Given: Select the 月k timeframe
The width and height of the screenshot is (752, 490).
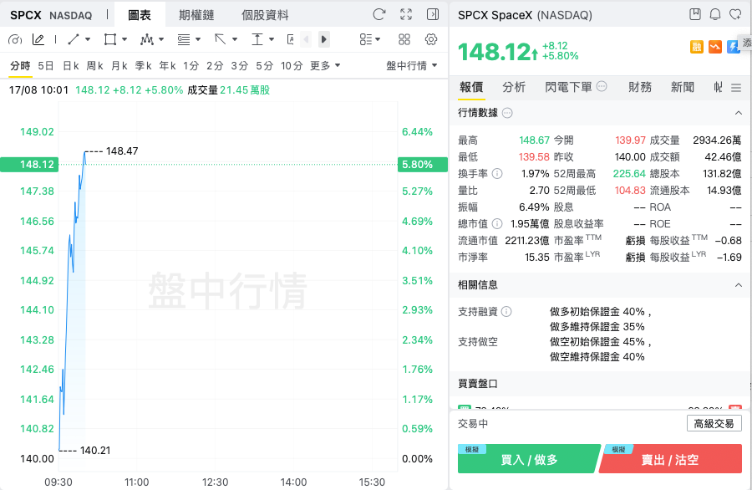Looking at the screenshot, I should (x=119, y=65).
